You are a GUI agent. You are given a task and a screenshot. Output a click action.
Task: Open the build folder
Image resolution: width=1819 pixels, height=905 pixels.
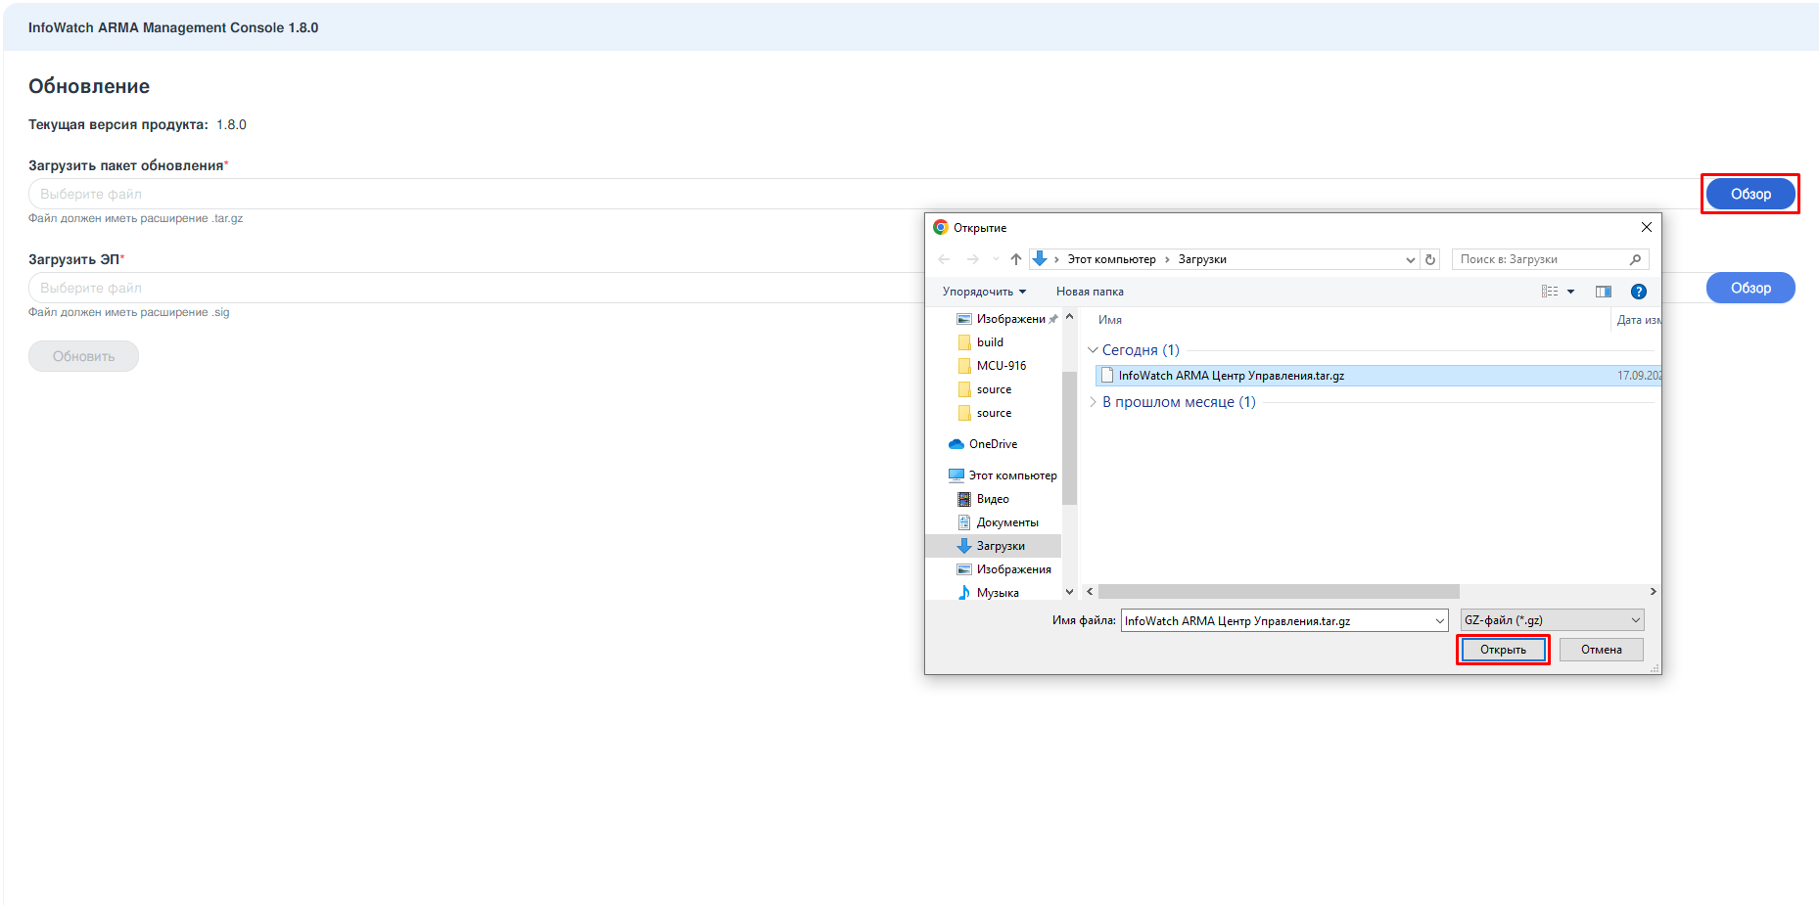pos(990,342)
